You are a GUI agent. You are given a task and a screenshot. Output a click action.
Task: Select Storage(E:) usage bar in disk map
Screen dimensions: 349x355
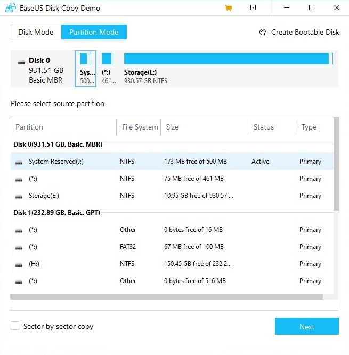pyautogui.click(x=229, y=59)
